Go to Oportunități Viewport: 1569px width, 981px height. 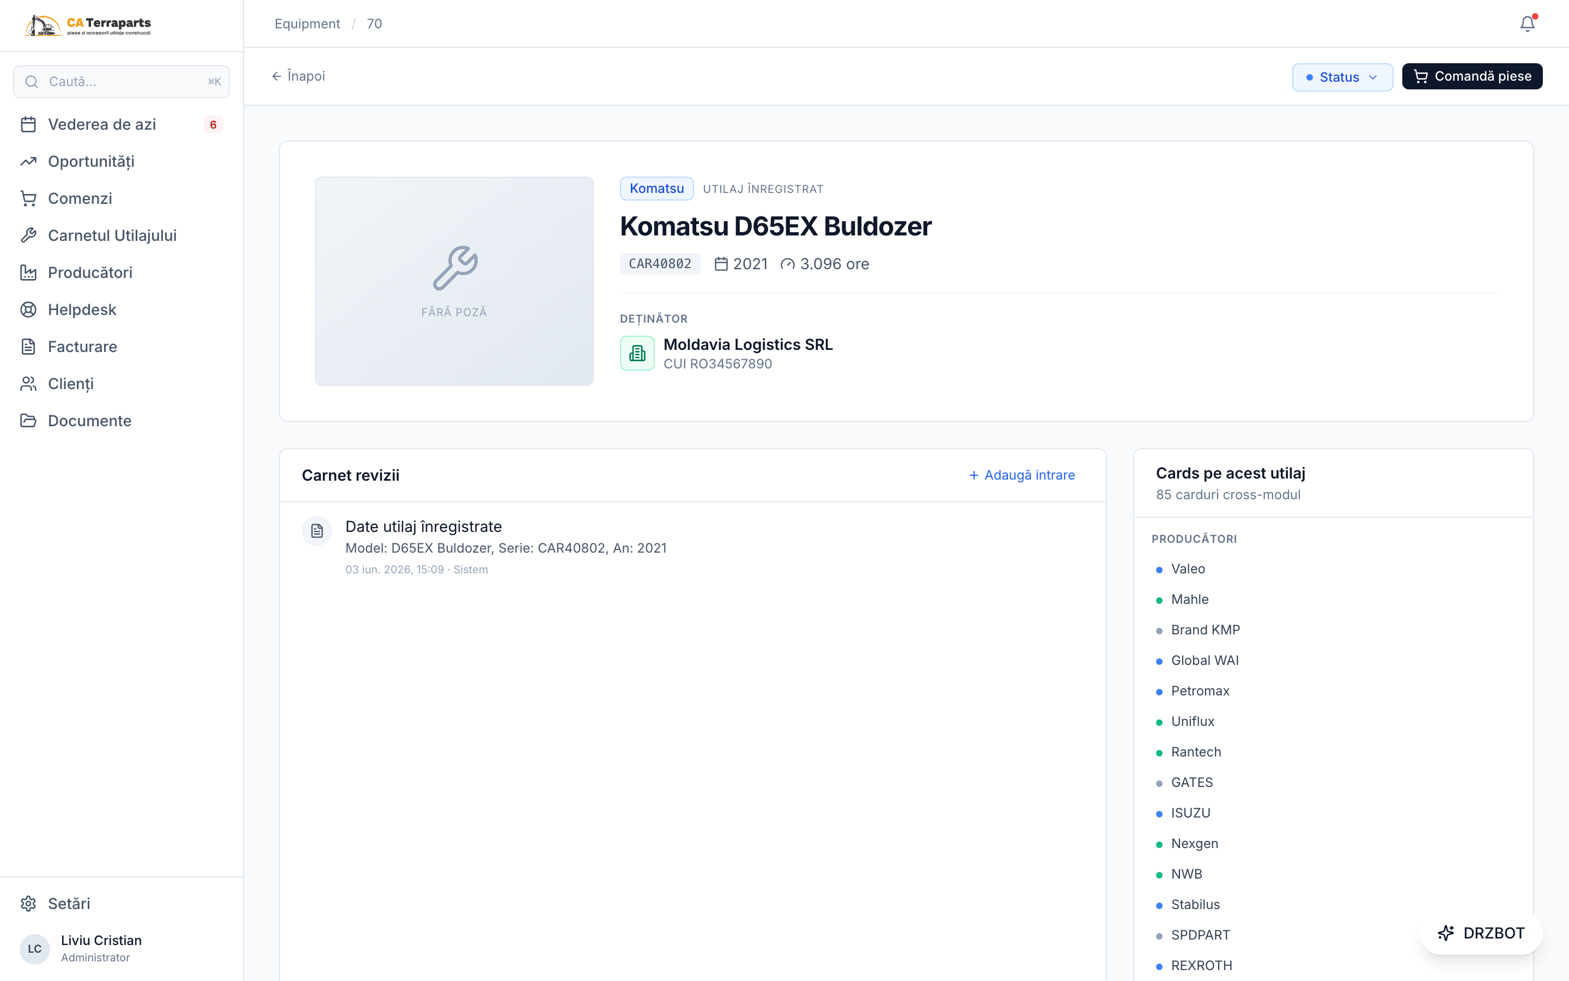121,161
